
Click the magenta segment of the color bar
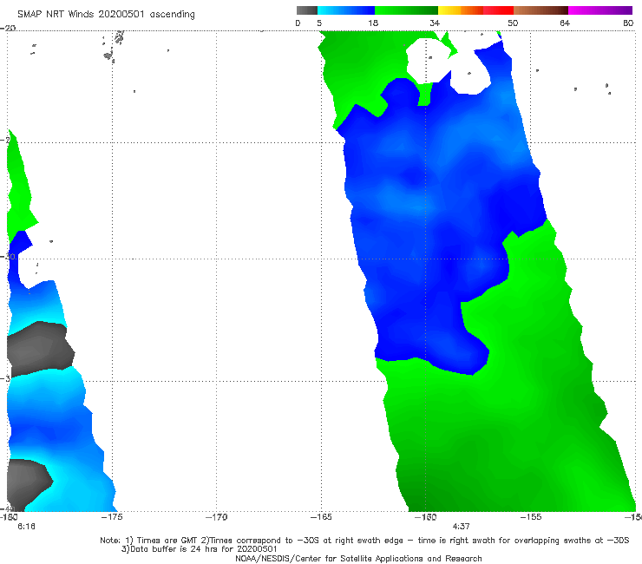600,10
